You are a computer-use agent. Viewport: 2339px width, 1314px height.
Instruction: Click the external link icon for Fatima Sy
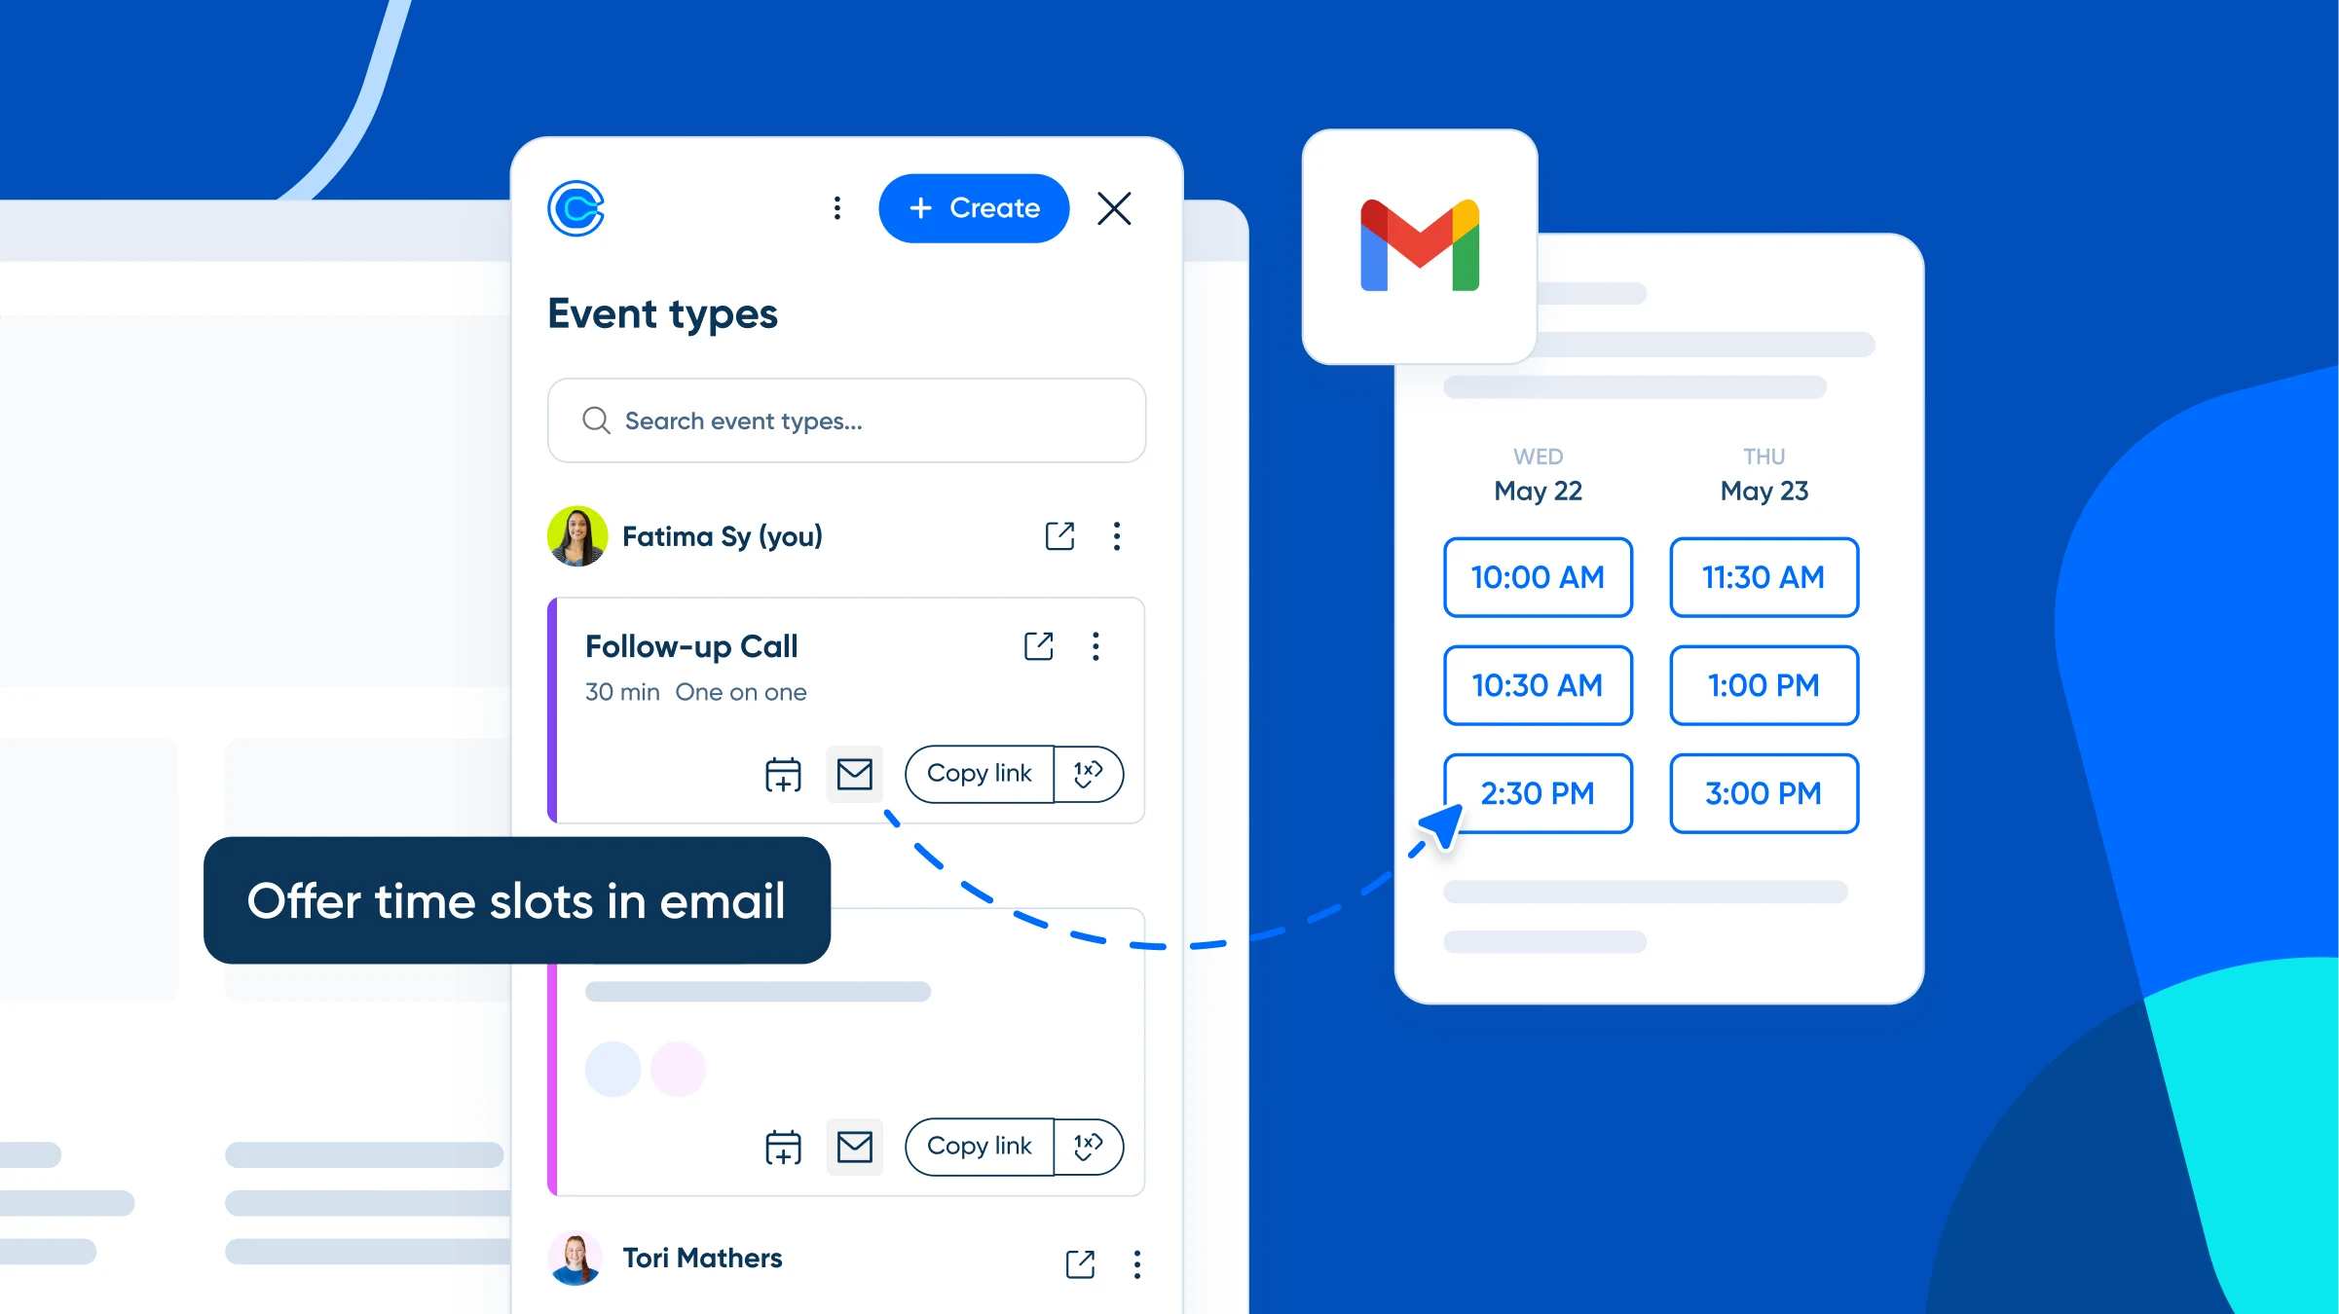[1058, 533]
